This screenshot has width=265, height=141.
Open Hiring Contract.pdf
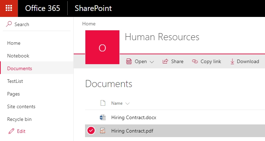[132, 131]
